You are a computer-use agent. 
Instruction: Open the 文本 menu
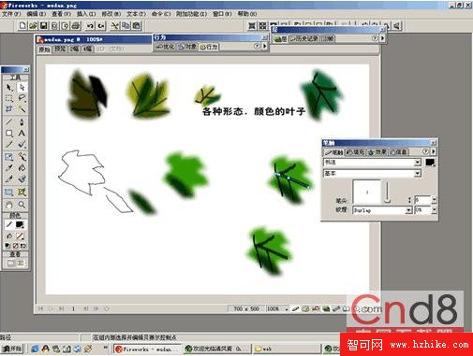137,14
